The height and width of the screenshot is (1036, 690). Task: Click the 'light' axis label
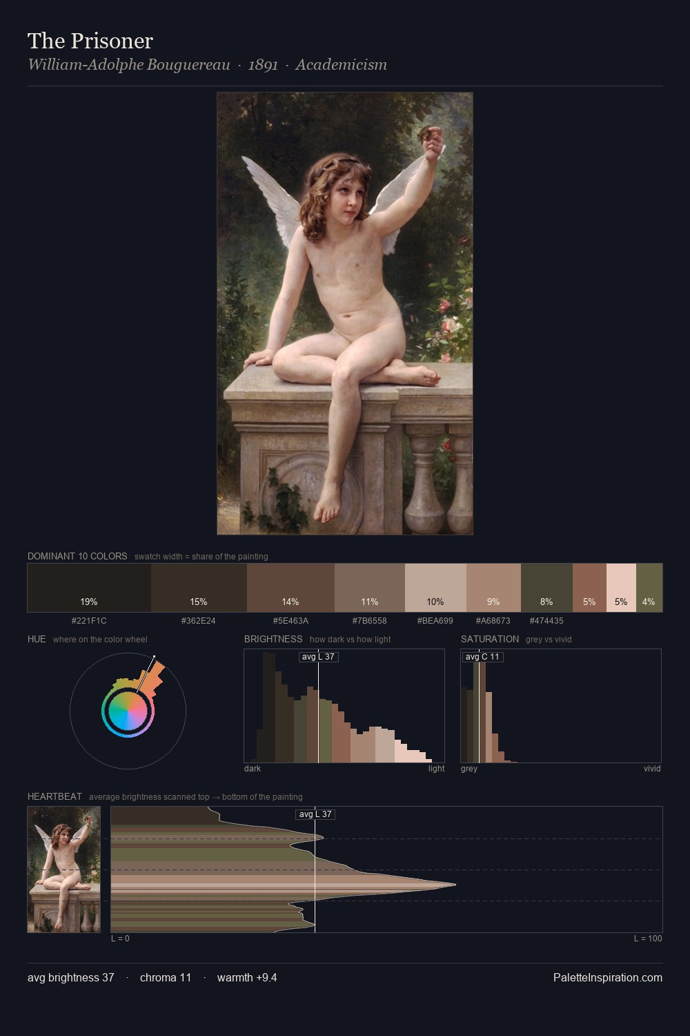pos(436,769)
